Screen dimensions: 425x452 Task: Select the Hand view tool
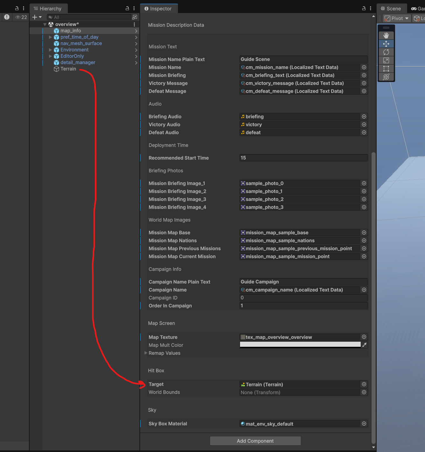[x=386, y=36]
